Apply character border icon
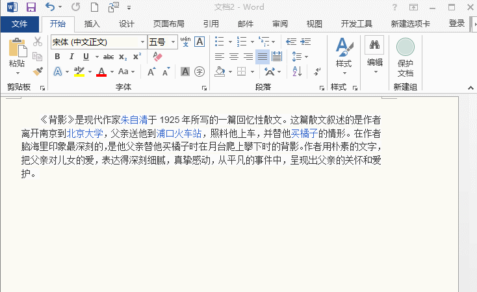Image resolution: width=477 pixels, height=292 pixels. click(x=200, y=42)
